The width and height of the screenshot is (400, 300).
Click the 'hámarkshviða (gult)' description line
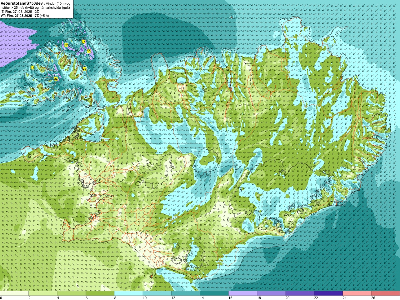[x=55, y=7]
